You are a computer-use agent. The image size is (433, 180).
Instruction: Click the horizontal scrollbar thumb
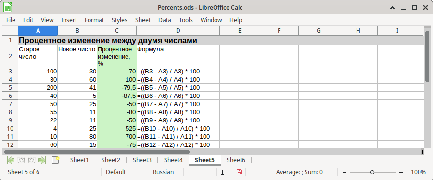(97, 152)
